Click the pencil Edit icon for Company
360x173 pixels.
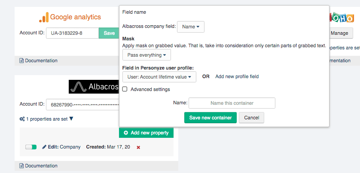(x=44, y=147)
